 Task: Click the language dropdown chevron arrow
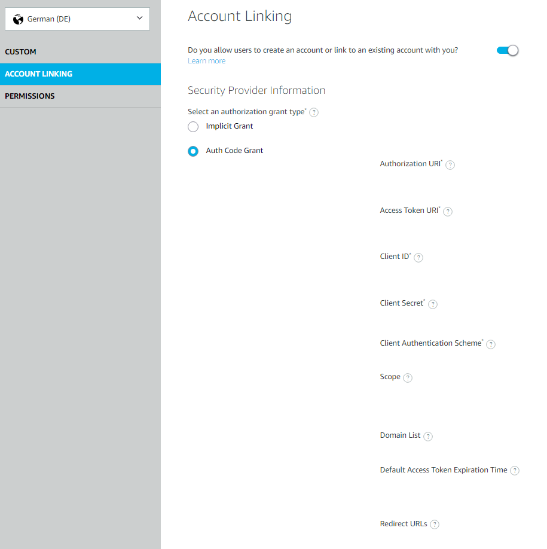139,19
